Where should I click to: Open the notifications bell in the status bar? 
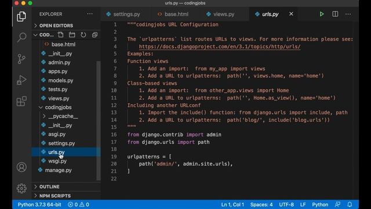point(350,204)
